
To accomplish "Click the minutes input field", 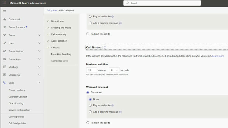I will click(91, 70).
